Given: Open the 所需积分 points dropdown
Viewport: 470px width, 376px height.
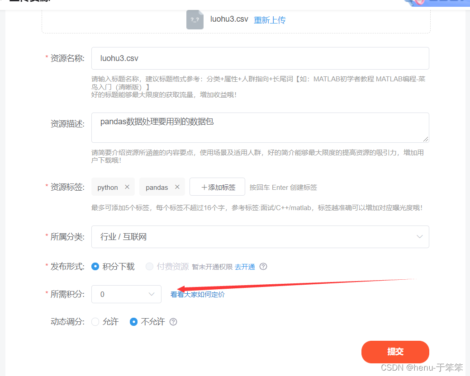Looking at the screenshot, I should (x=126, y=294).
